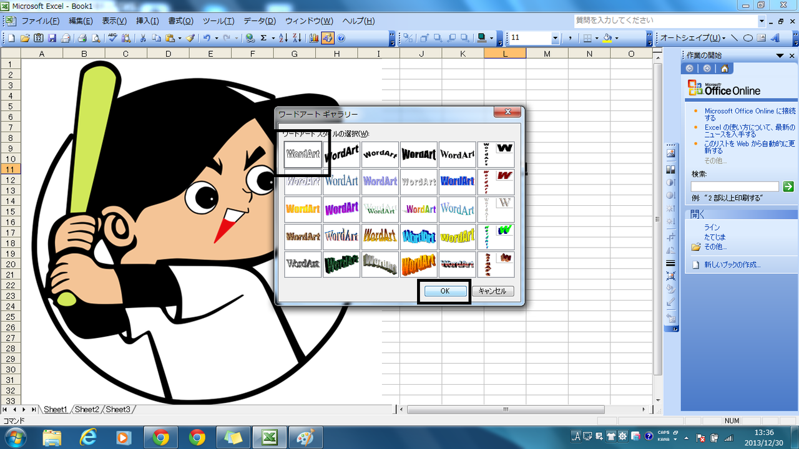The height and width of the screenshot is (449, 799).
Task: Toggle the Drawing toolbar icon
Action: point(328,38)
